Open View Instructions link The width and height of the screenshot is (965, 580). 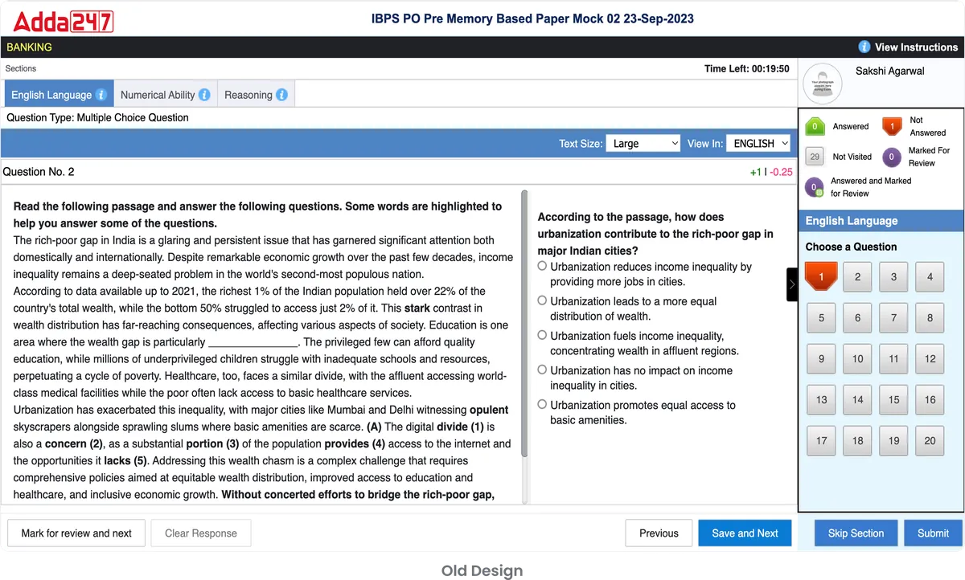(x=916, y=47)
